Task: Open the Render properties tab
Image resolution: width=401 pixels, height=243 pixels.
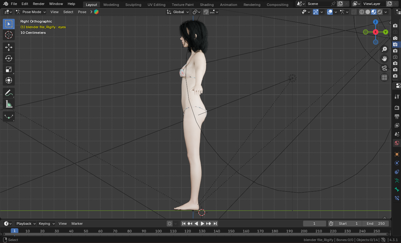Action: (x=397, y=107)
